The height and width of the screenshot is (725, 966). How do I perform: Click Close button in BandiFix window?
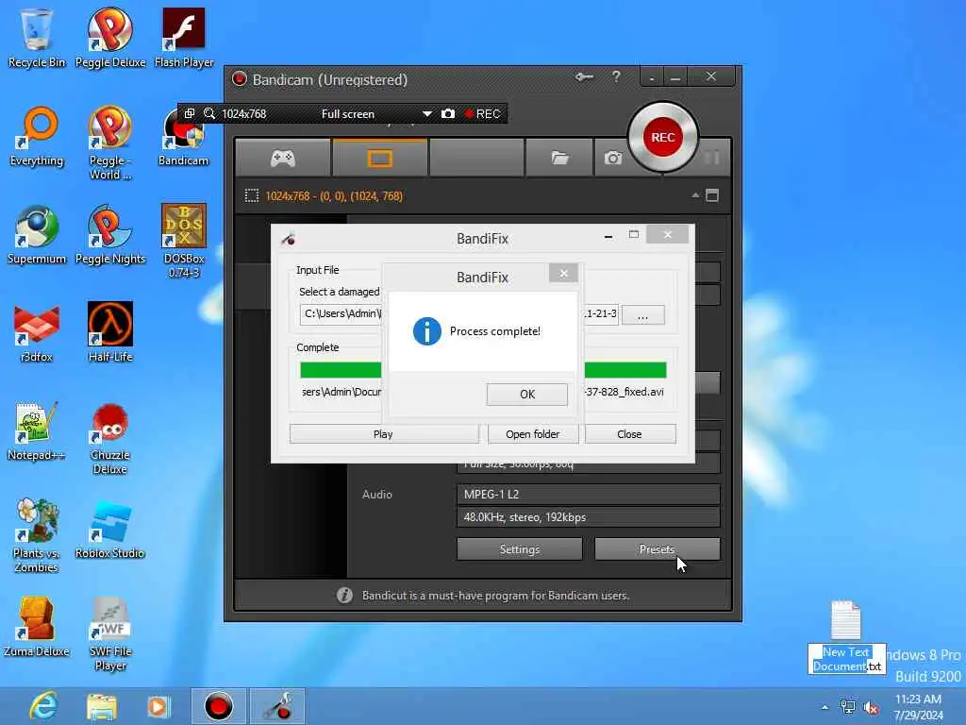pyautogui.click(x=629, y=434)
